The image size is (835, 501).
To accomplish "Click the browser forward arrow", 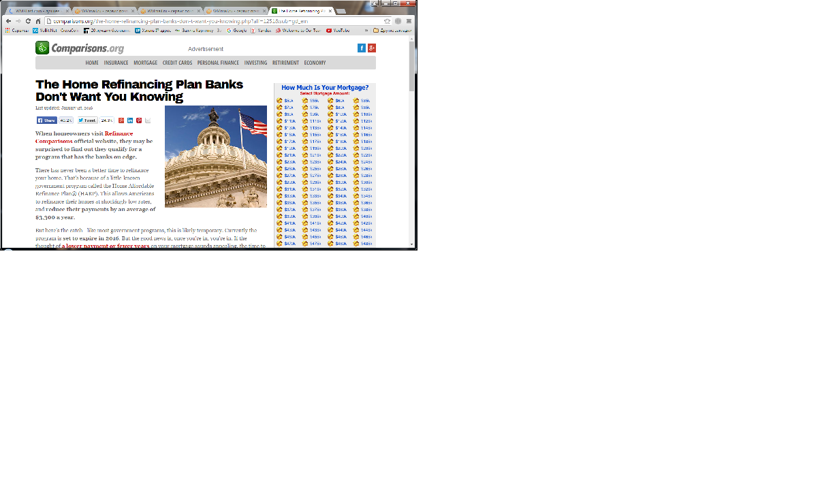I will (18, 21).
